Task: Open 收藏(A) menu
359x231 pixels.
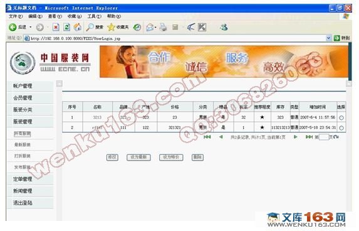Action: pos(75,16)
